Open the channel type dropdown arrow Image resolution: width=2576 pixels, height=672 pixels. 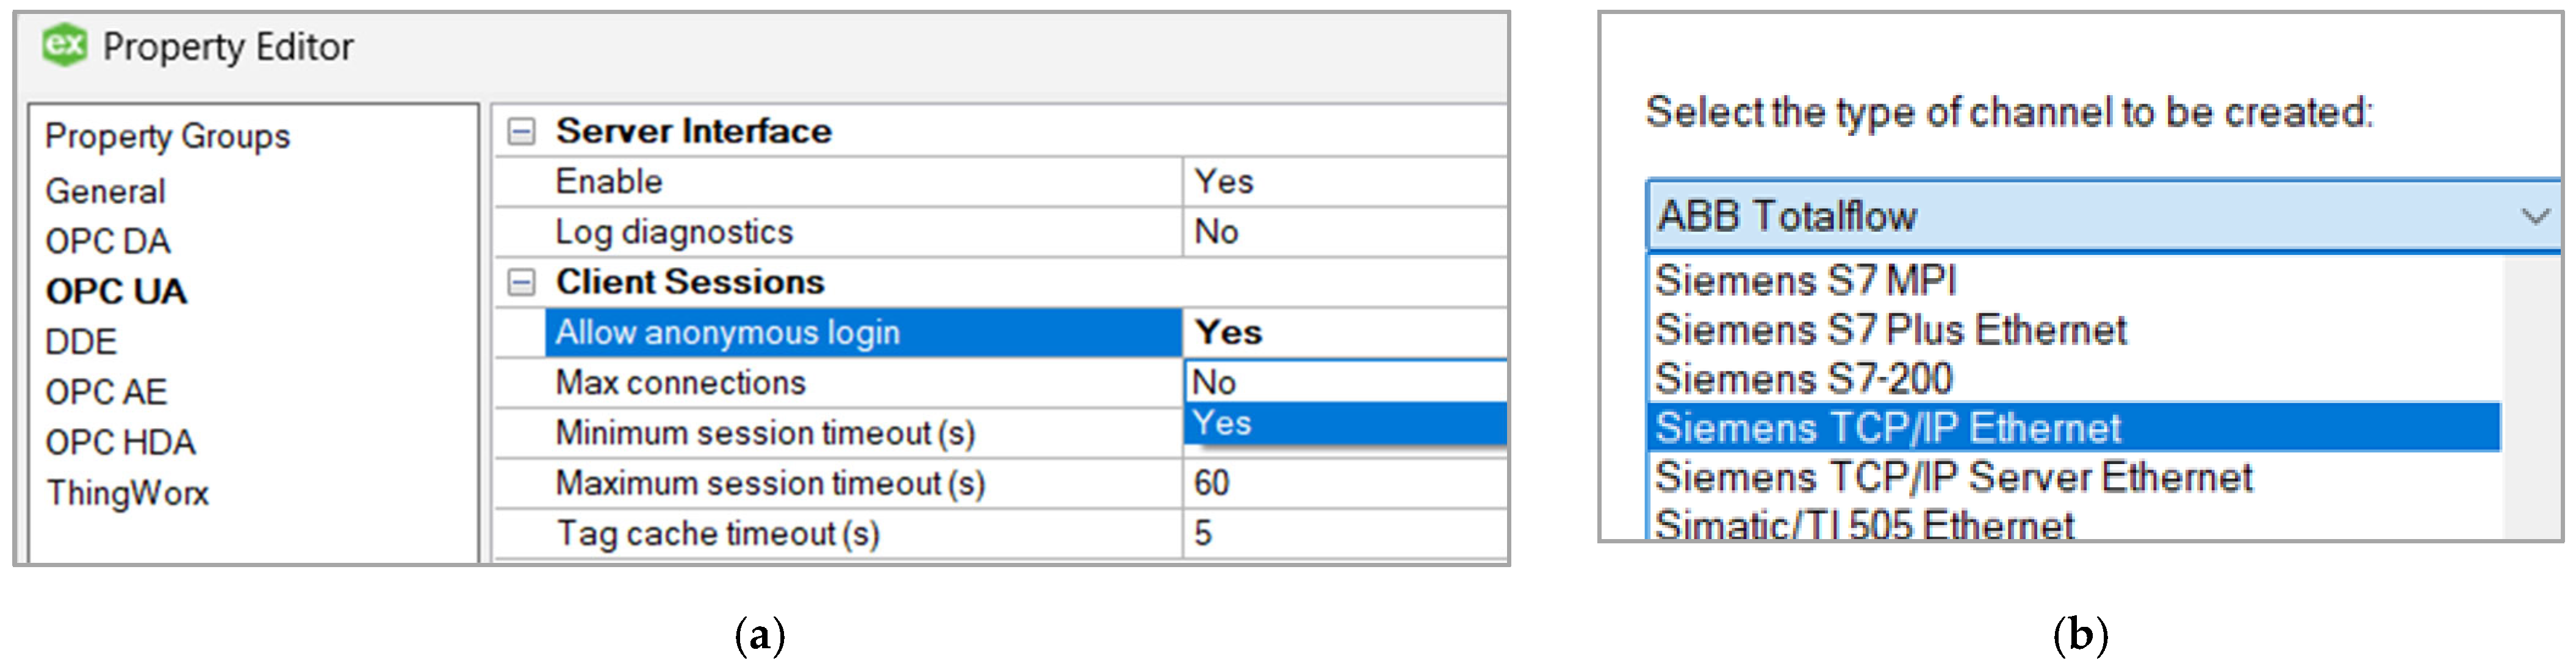tap(2534, 216)
